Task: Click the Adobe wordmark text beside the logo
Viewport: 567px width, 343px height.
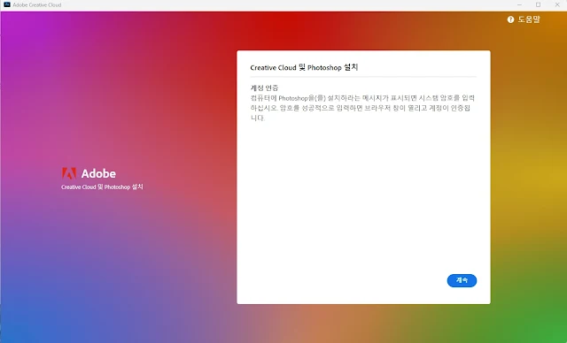Action: point(98,173)
